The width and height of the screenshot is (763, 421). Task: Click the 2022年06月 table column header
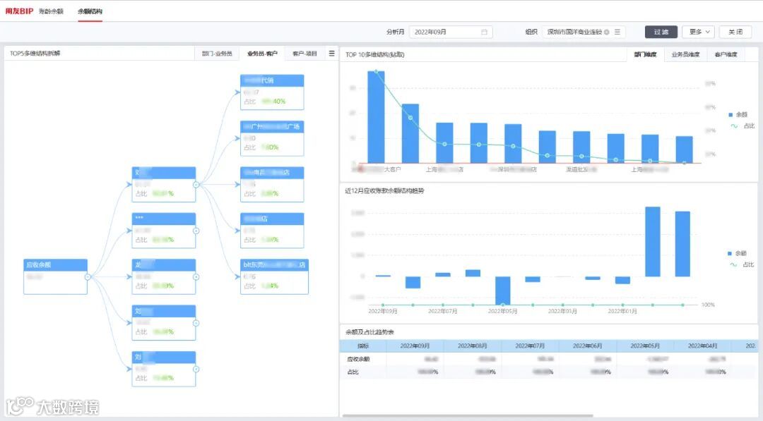587,346
